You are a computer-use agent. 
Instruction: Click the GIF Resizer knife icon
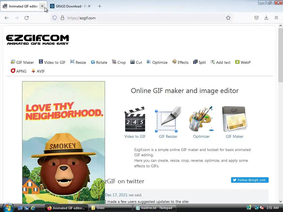[x=168, y=119]
